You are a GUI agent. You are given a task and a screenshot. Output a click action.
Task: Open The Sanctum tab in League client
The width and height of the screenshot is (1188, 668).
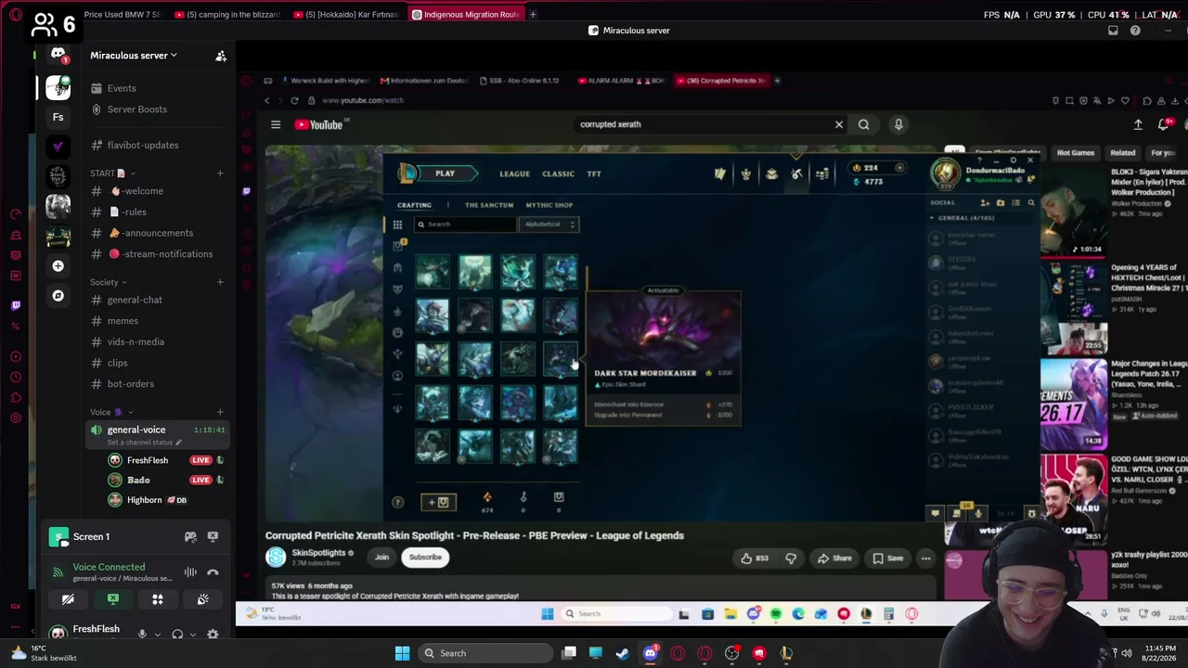(488, 205)
